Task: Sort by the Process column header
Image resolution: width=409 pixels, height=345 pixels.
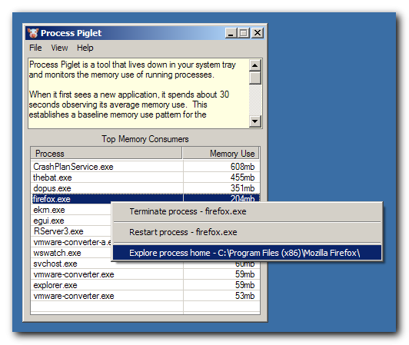Action: tap(106, 154)
